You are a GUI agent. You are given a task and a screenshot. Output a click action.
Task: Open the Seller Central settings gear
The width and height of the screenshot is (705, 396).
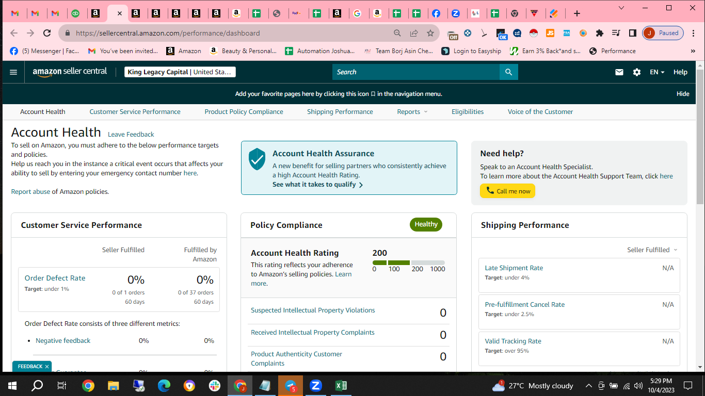[637, 72]
